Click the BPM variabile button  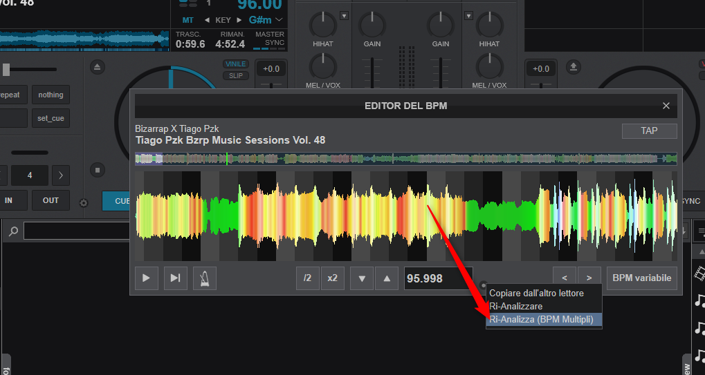[642, 278]
